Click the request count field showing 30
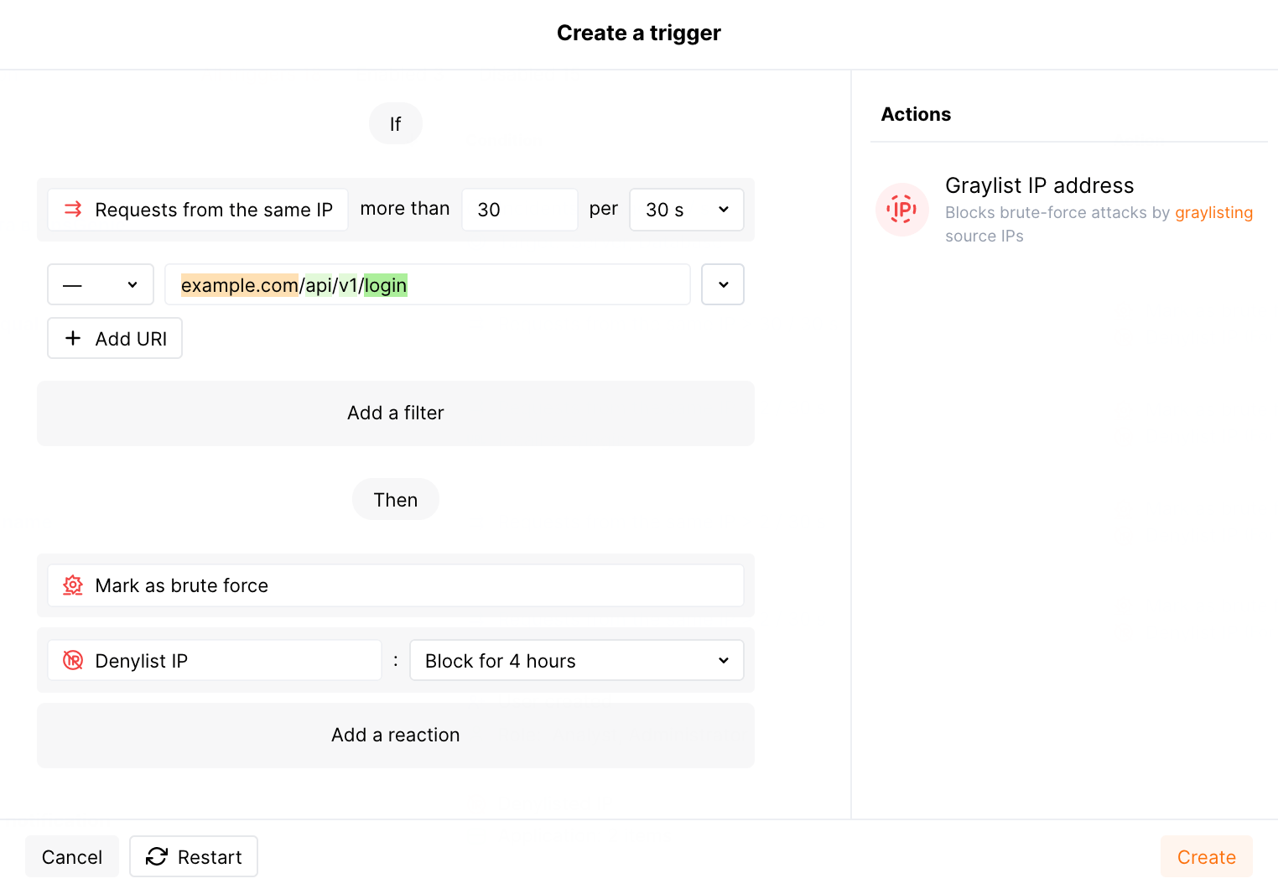Image resolution: width=1278 pixels, height=889 pixels. click(519, 210)
